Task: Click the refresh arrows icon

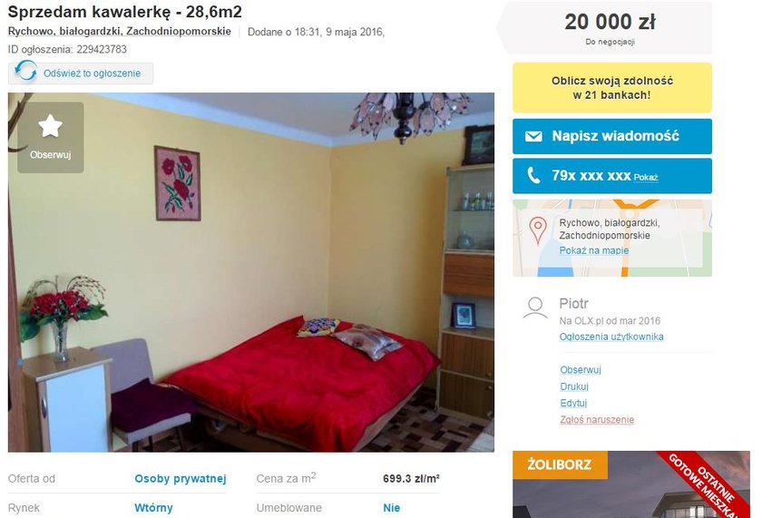Action: coord(25,73)
